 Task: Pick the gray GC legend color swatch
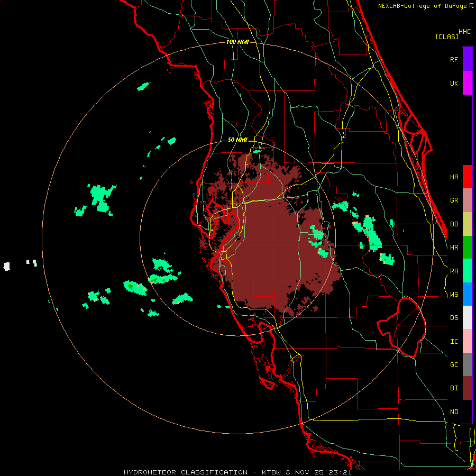pos(467,364)
